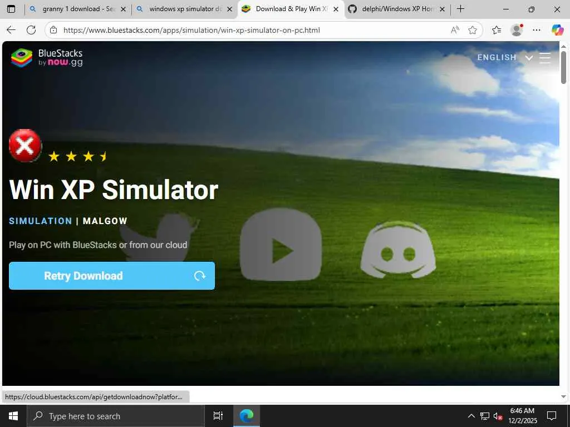Image resolution: width=570 pixels, height=427 pixels.
Task: Switch to the granny 1 download tab
Action: coord(78,9)
